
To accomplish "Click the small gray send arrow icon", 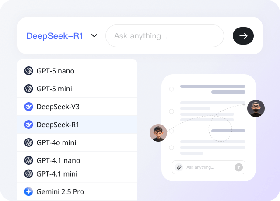I will (x=238, y=167).
